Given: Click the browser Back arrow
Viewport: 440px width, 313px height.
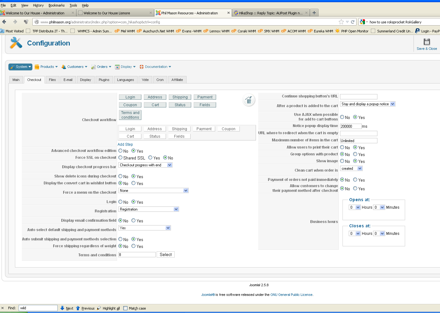Looking at the screenshot, I should click(4, 22).
